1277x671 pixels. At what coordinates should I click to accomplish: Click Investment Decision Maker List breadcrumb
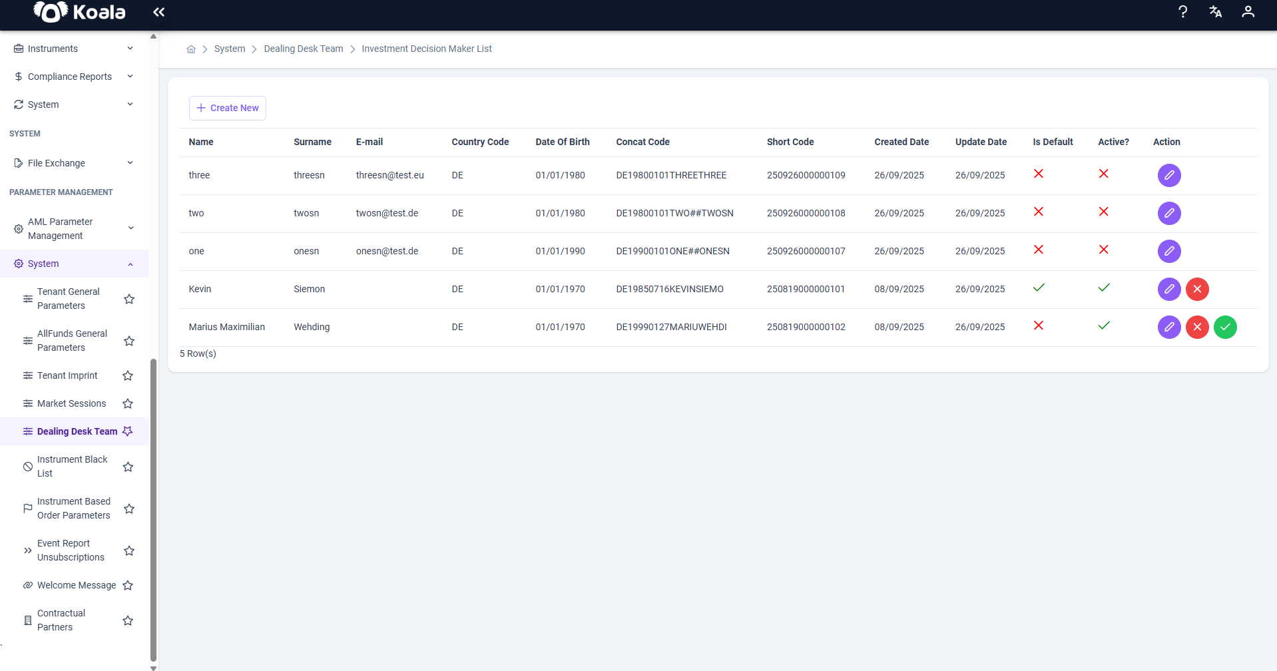click(x=427, y=49)
